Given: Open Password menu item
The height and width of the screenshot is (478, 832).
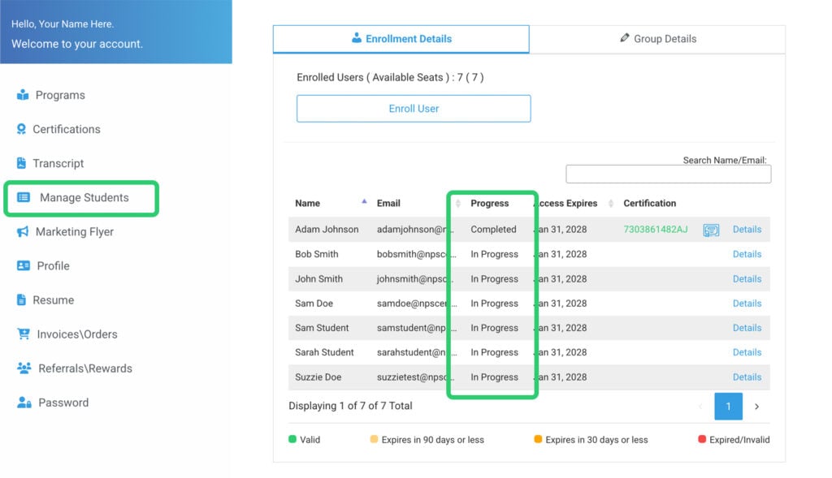Looking at the screenshot, I should pos(63,403).
